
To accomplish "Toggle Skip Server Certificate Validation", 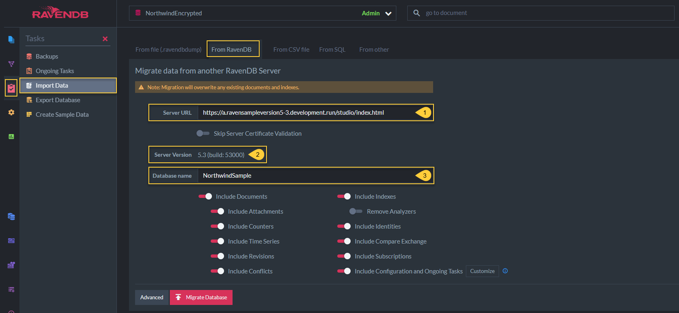I will pyautogui.click(x=203, y=133).
